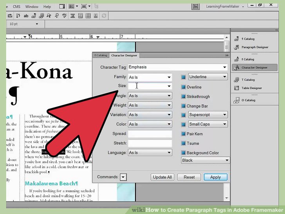Expand the Family dropdown
285x214 pixels.
pos(150,77)
